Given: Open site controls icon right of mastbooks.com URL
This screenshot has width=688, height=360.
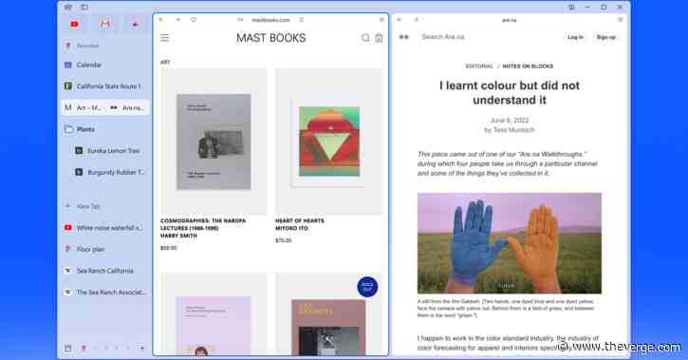Looking at the screenshot, I should (x=302, y=20).
